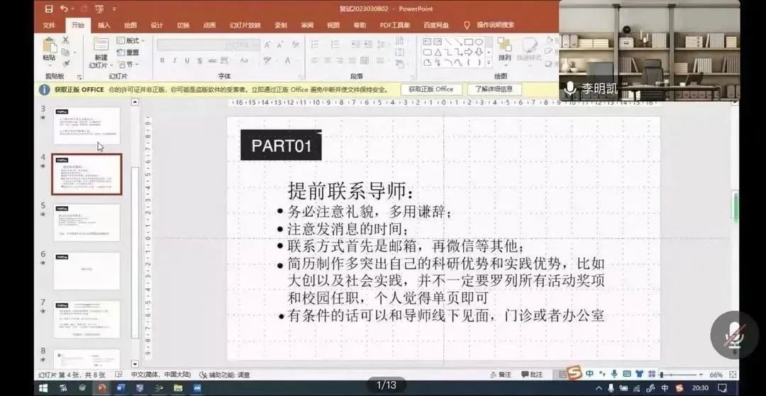Viewport: 766px width, 396px height.
Task: Start slideshow from beginning quick access icon
Action: [x=99, y=9]
